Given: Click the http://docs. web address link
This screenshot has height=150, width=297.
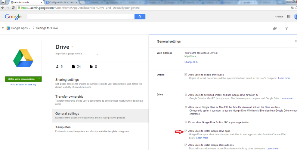Looking at the screenshot, I should [190, 56].
